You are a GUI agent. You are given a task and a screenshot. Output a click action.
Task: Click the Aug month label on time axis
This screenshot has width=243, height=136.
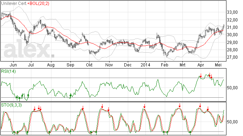pyautogui.click(x=51, y=65)
